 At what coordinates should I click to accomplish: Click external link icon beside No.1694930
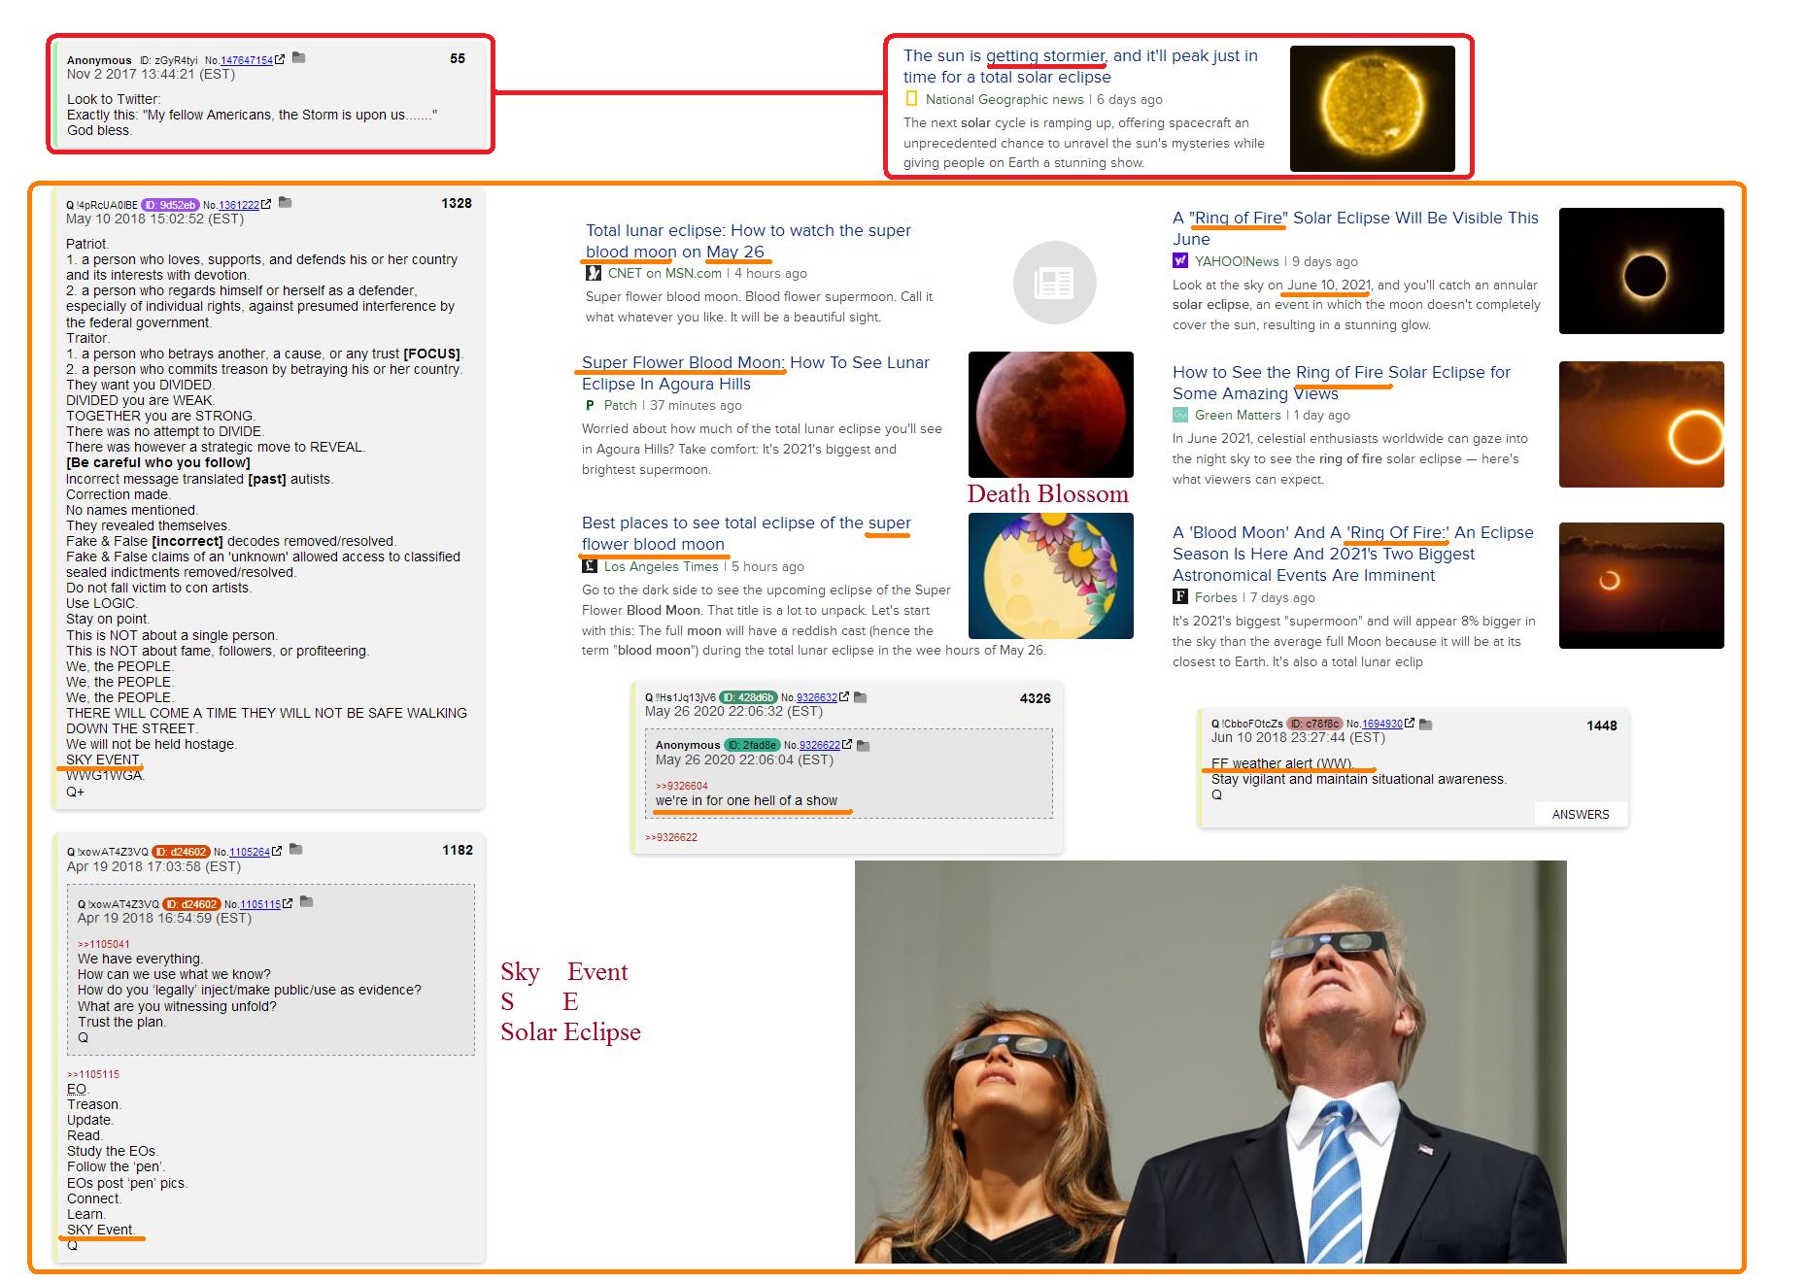(x=1410, y=723)
